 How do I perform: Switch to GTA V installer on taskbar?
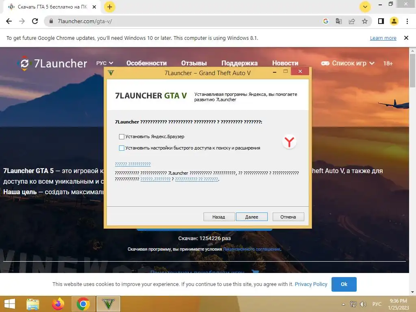tap(108, 304)
